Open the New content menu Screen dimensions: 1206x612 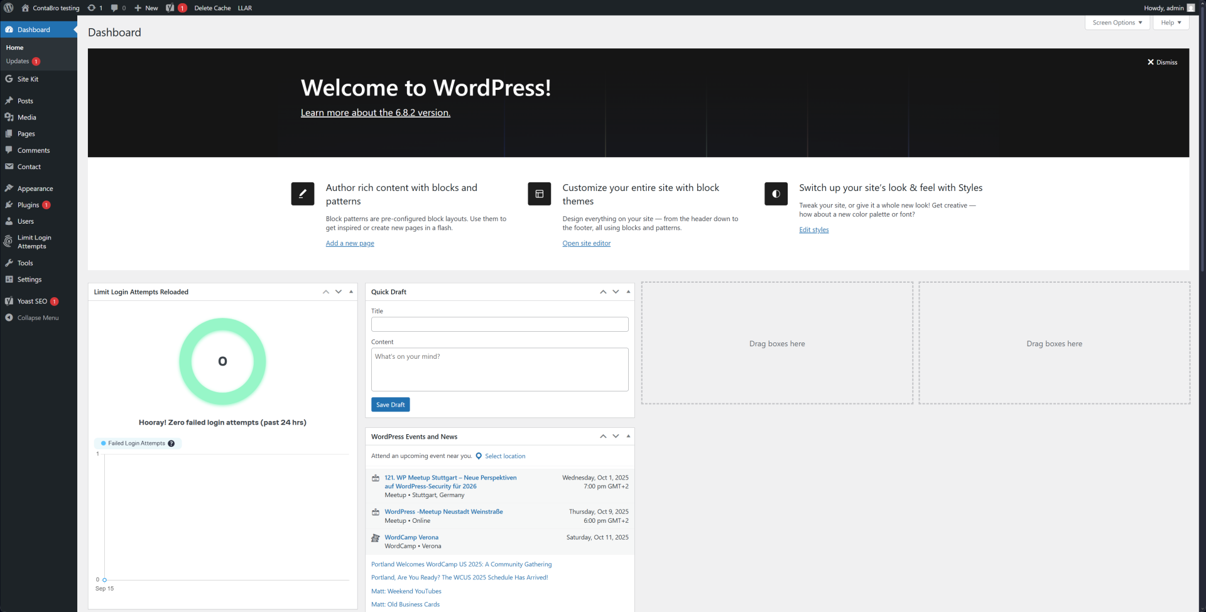(146, 8)
